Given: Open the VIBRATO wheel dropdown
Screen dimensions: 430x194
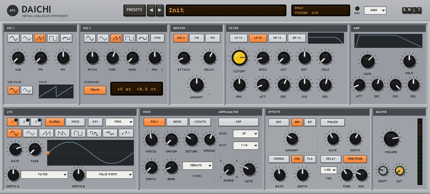Looking at the screenshot, I should coord(197,166).
